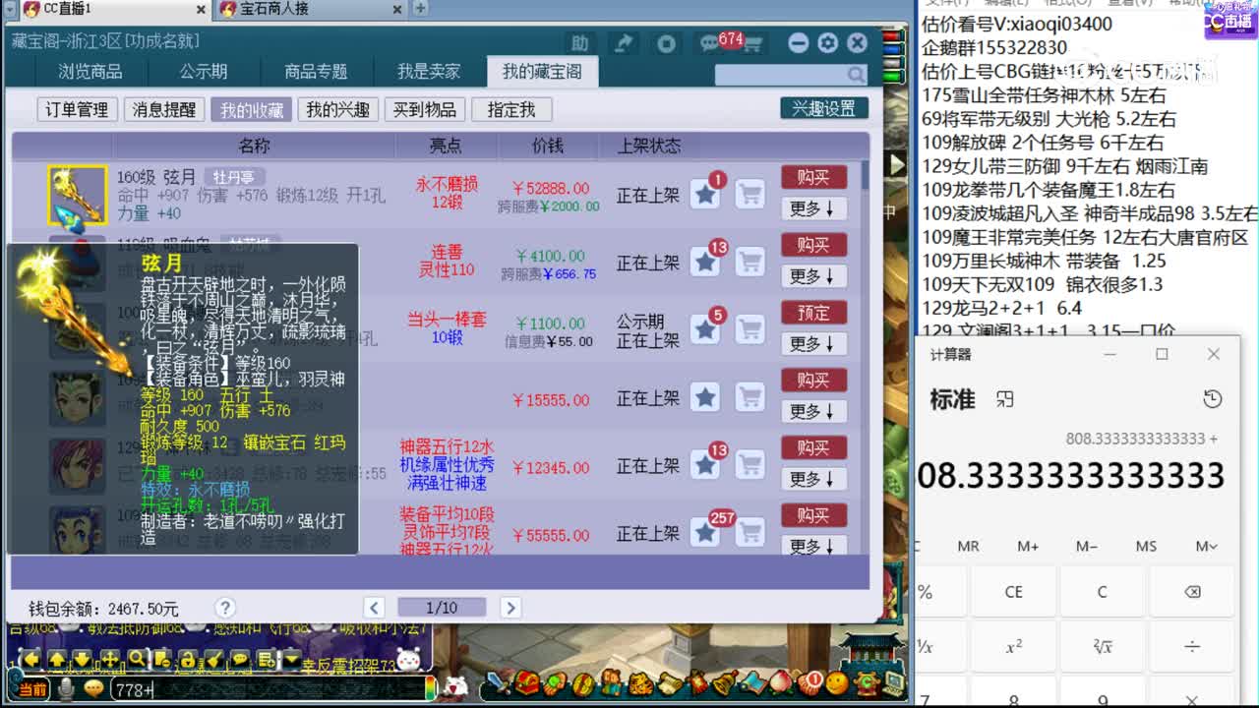Mute the microphone in the streaming bar
Viewport: 1259px width, 708px height.
point(65,686)
